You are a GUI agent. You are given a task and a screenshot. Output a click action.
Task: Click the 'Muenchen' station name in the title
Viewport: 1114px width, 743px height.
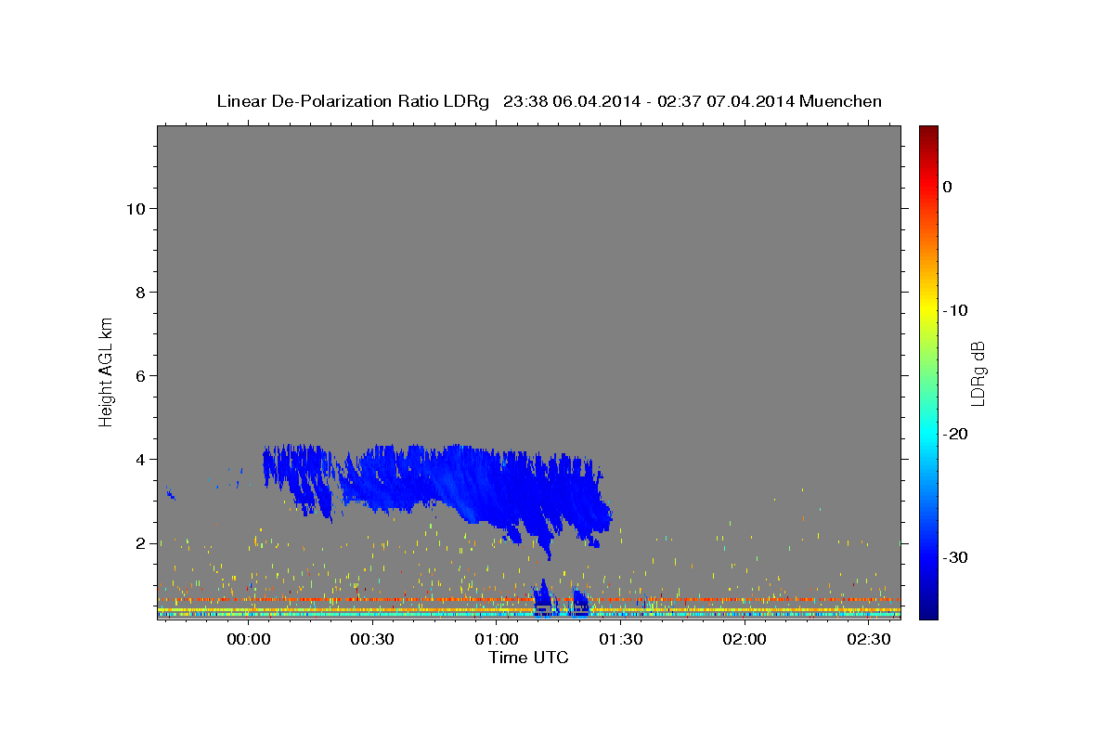coord(841,101)
